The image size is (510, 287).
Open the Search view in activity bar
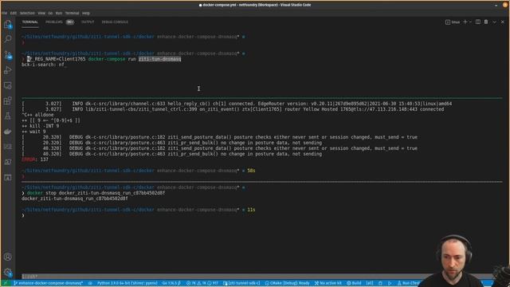coord(8,39)
